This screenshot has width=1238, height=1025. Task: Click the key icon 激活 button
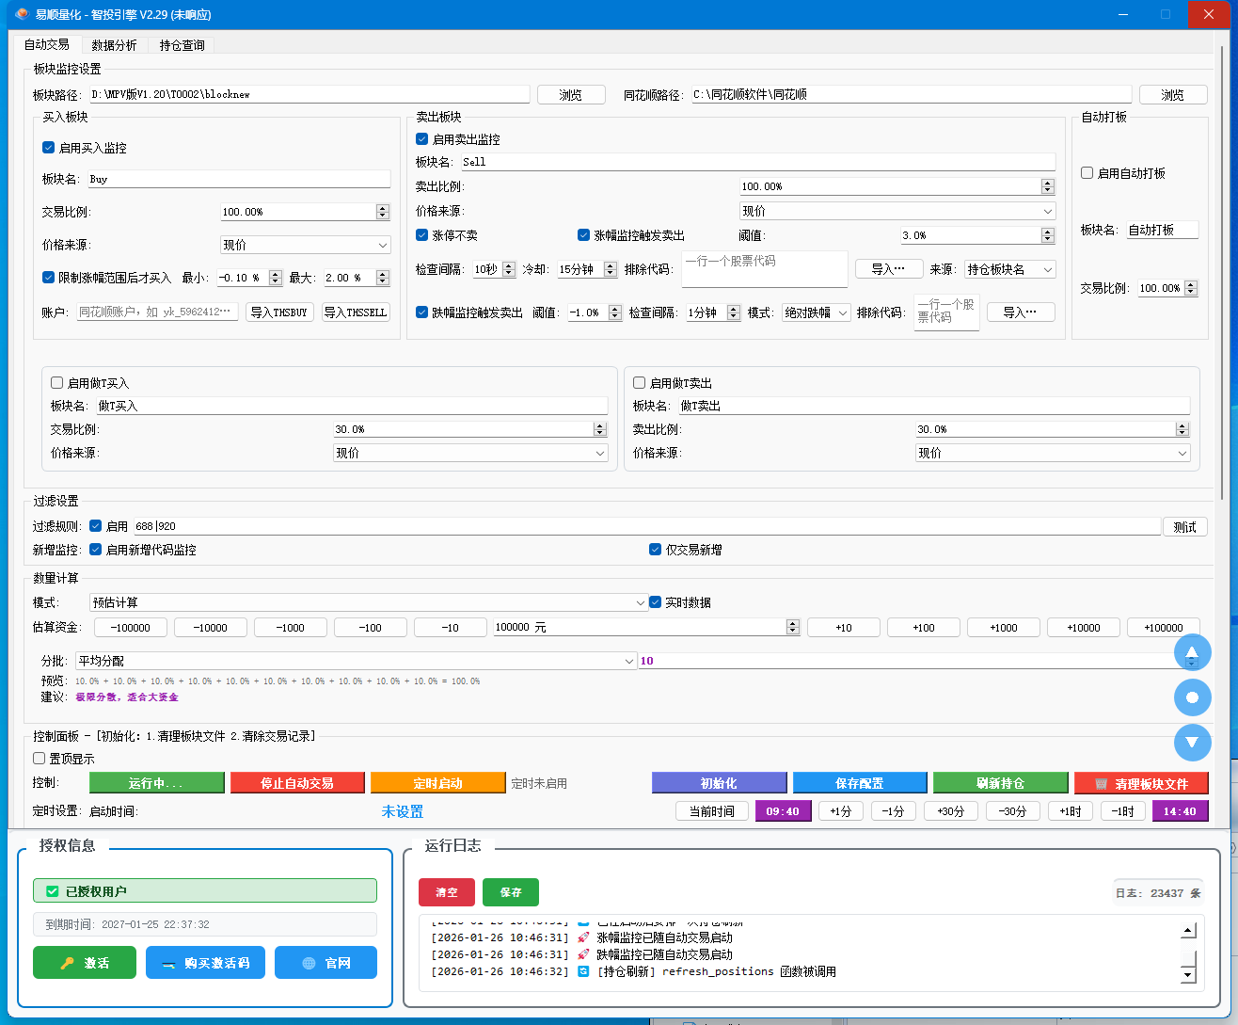tap(85, 963)
